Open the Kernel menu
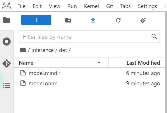Screen dimensions: 167x113 click(91, 6)
